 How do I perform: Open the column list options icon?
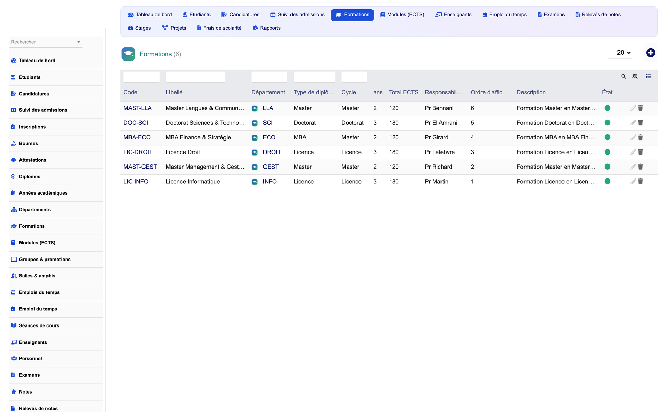[648, 76]
